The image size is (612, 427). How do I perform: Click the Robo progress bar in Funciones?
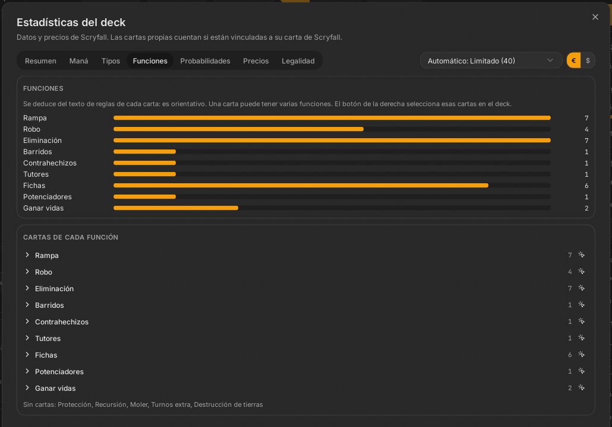point(332,129)
